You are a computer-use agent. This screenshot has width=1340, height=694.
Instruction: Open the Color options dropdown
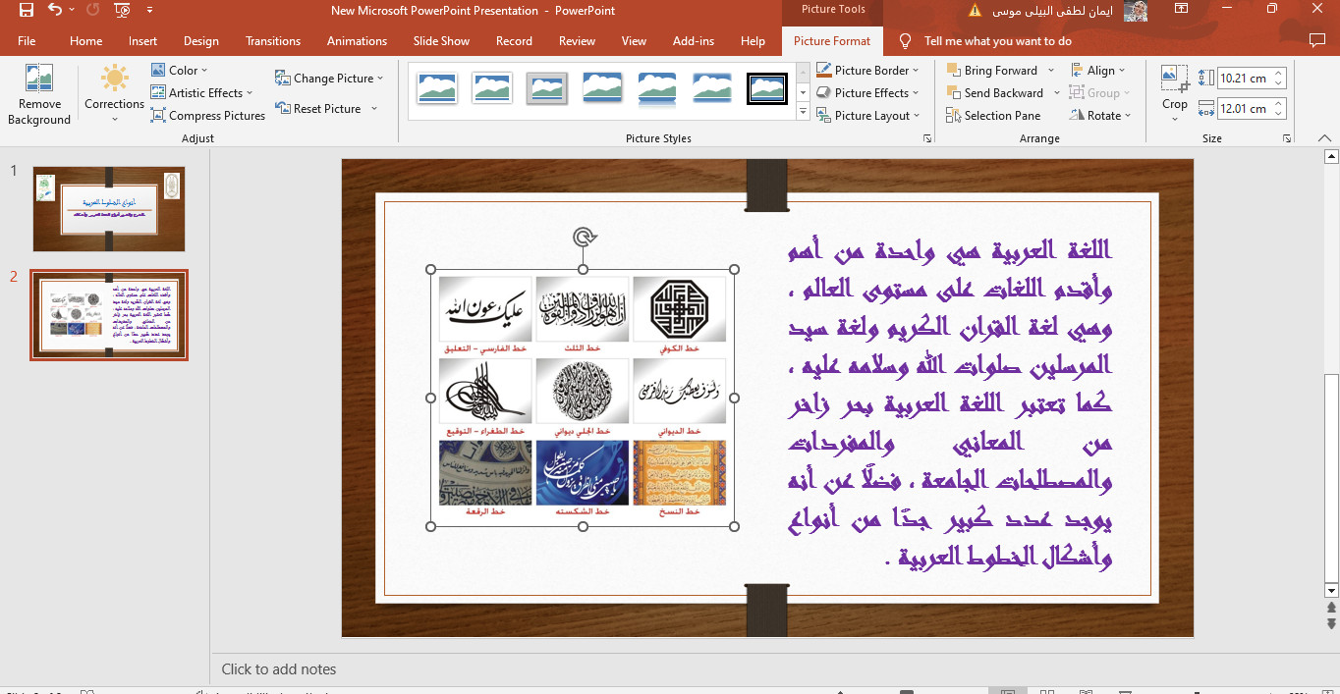coord(180,71)
